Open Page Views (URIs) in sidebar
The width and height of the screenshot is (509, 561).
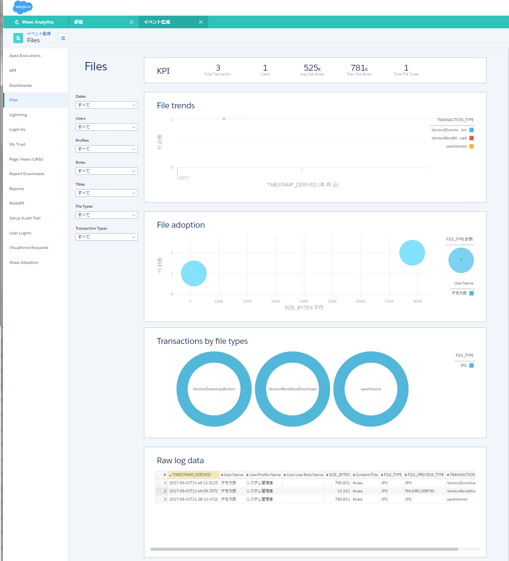36,159
